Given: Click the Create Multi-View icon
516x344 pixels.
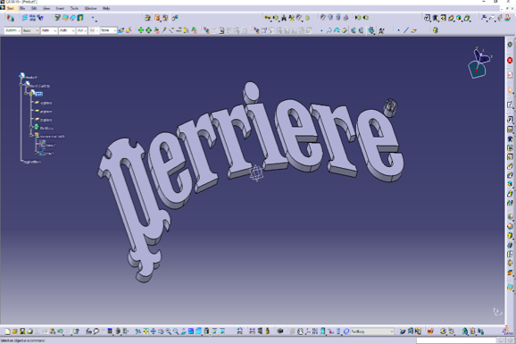Looking at the screenshot, I should pos(191,331).
